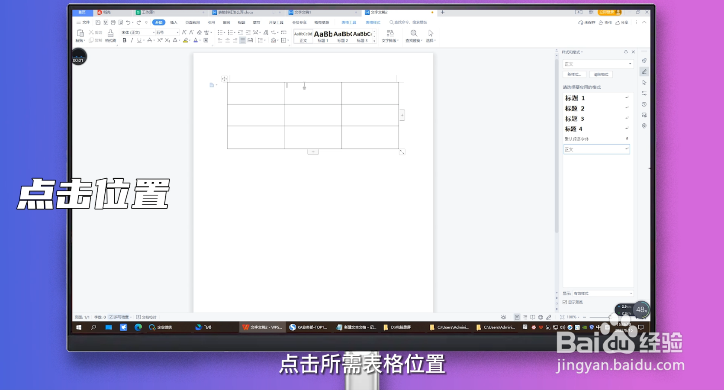This screenshot has height=390, width=724.
Task: Toggle Underline formatting
Action: 139,40
